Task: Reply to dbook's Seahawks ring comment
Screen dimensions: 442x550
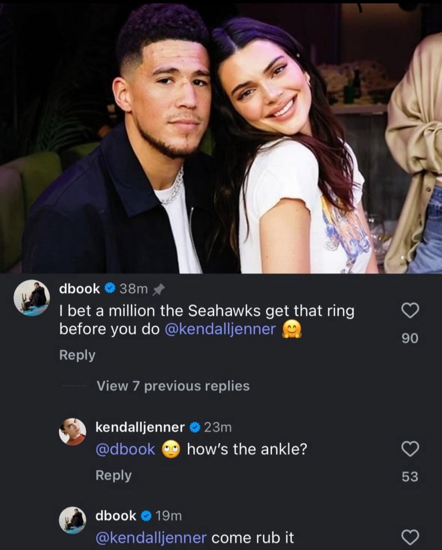Action: [77, 355]
